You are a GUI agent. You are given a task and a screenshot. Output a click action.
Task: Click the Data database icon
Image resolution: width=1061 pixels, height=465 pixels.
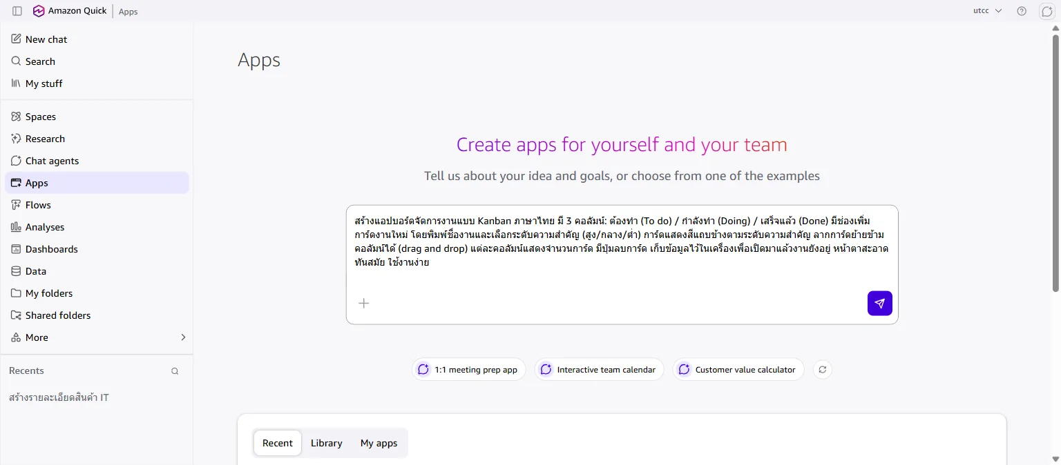tap(17, 271)
